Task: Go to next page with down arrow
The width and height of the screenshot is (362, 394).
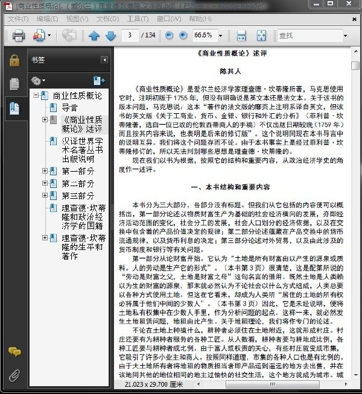Action: pyautogui.click(x=110, y=36)
